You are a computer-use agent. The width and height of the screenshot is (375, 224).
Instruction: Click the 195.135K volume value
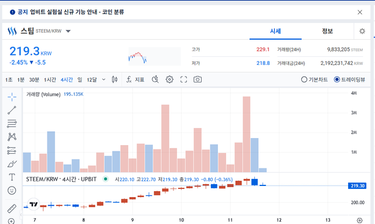(73, 94)
